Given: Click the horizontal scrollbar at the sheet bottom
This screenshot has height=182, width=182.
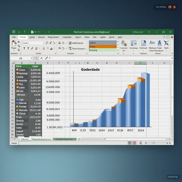Looking at the screenshot, I should (x=135, y=139).
